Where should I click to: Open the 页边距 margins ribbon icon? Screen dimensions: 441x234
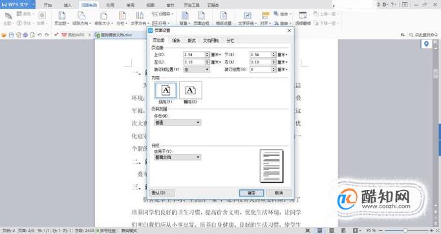pos(62,16)
